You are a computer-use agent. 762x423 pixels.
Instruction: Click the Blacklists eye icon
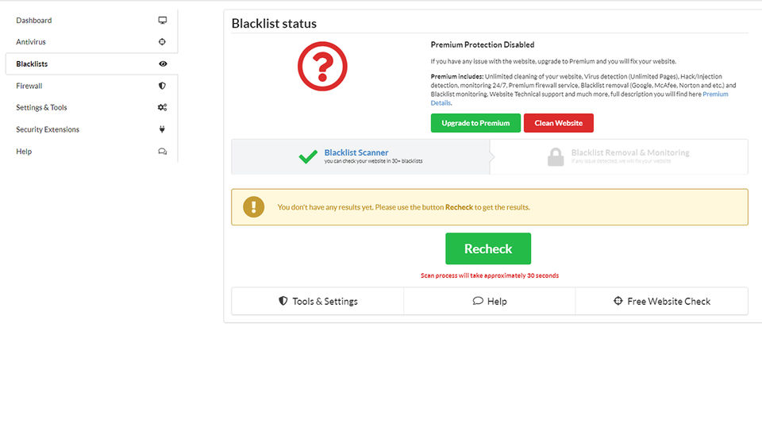pyautogui.click(x=163, y=63)
